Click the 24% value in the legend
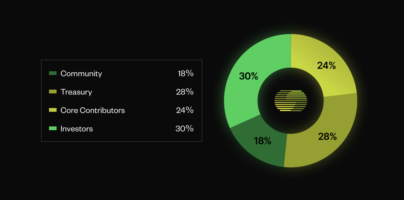Viewport: 404px width, 200px height. pyautogui.click(x=185, y=110)
